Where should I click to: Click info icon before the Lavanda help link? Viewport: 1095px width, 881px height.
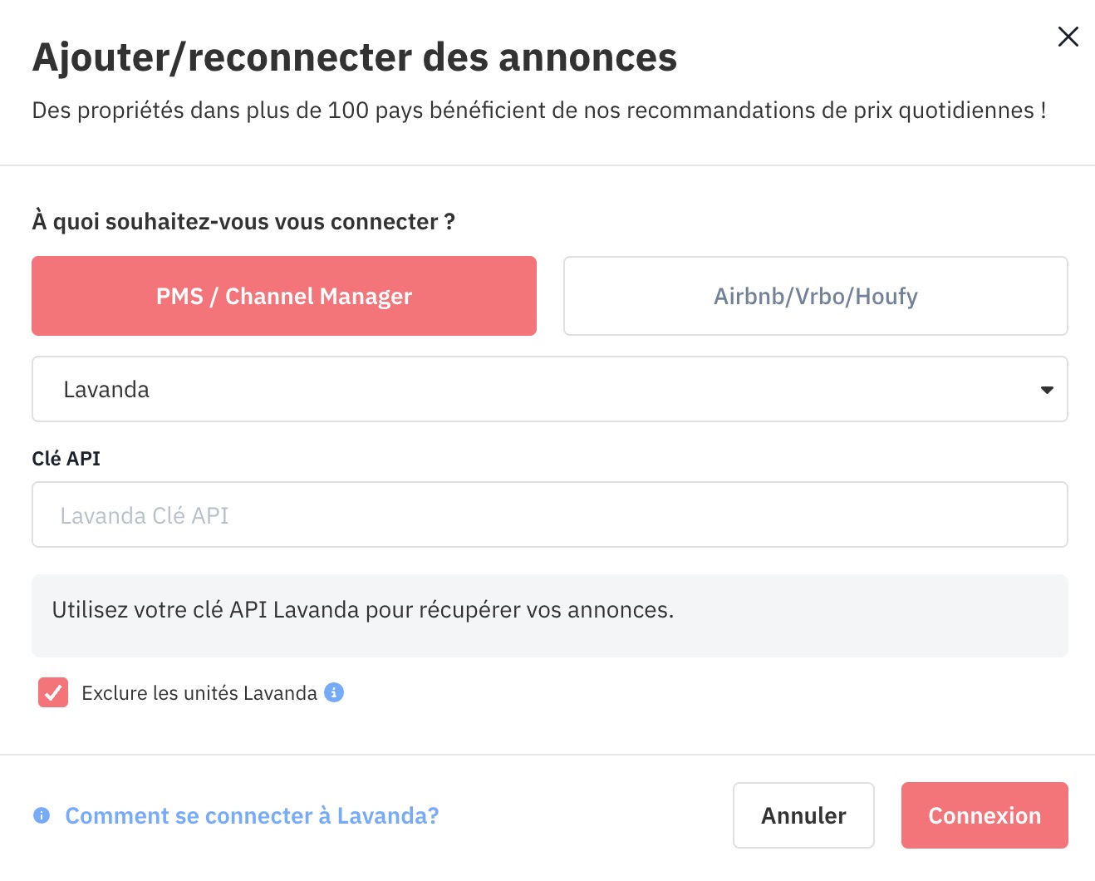(42, 815)
